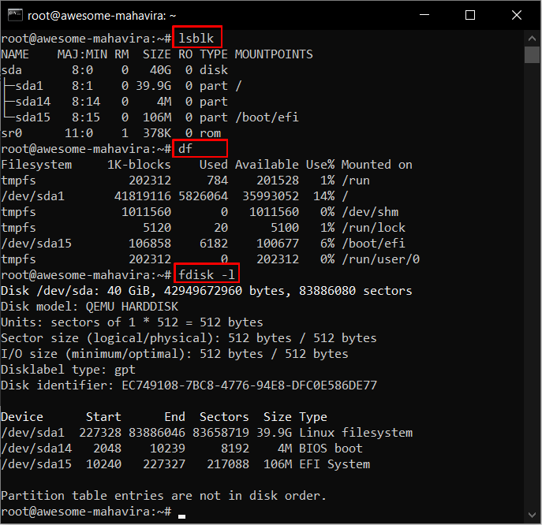Click the scrollbar up arrow
This screenshot has height=525, width=542.
click(x=532, y=39)
